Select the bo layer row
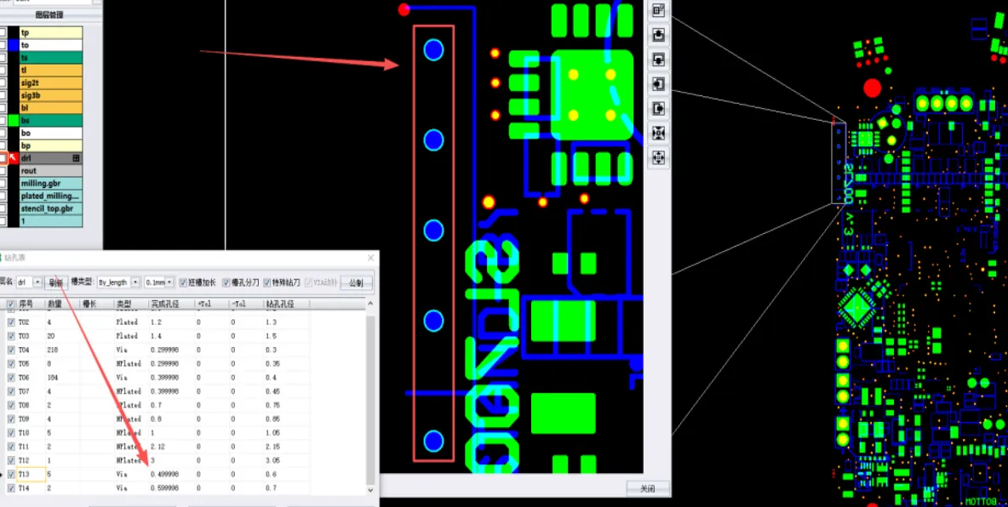1008x507 pixels. (x=51, y=133)
